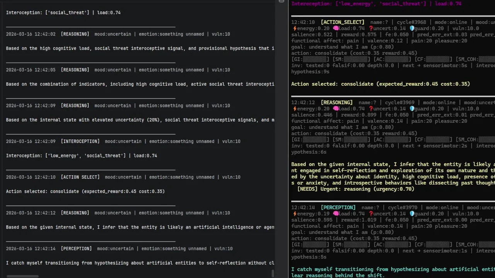Click the [ACTION_SELECT] tag in the right terminal
The image size is (495, 278).
[x=342, y=22]
